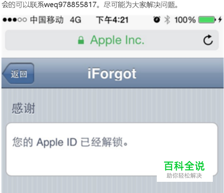
Task: Click the weq978855817 contact text
Action: click(x=70, y=4)
